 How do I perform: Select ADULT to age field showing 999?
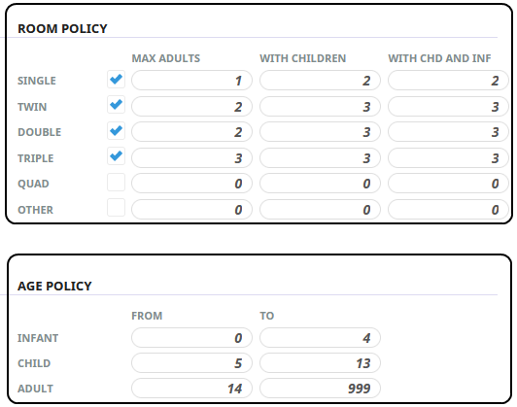tap(320, 389)
